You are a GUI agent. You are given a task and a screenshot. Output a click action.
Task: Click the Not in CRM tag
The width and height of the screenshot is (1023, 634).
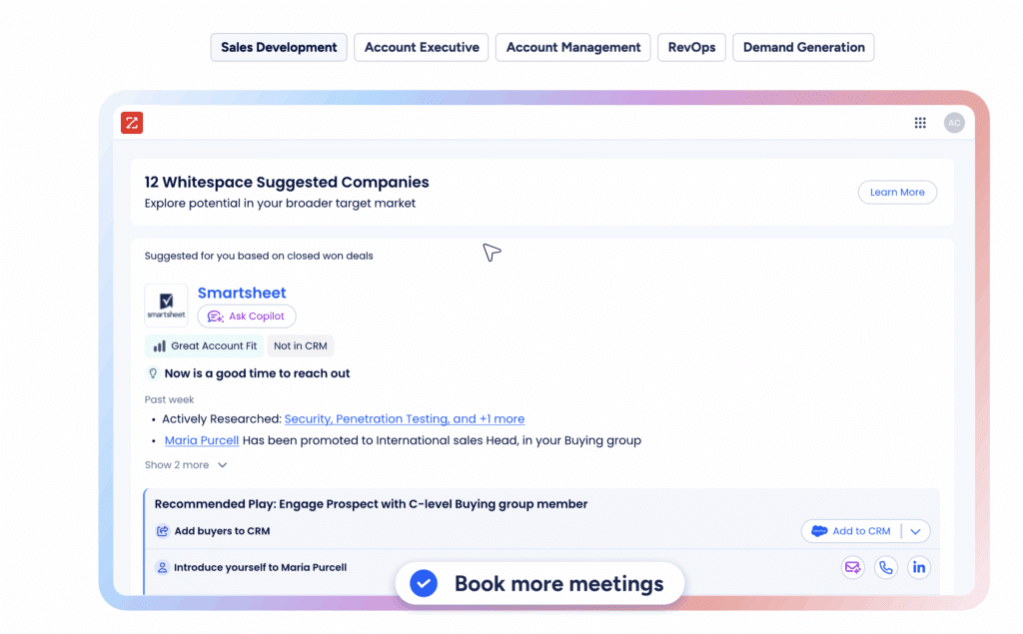pos(300,345)
